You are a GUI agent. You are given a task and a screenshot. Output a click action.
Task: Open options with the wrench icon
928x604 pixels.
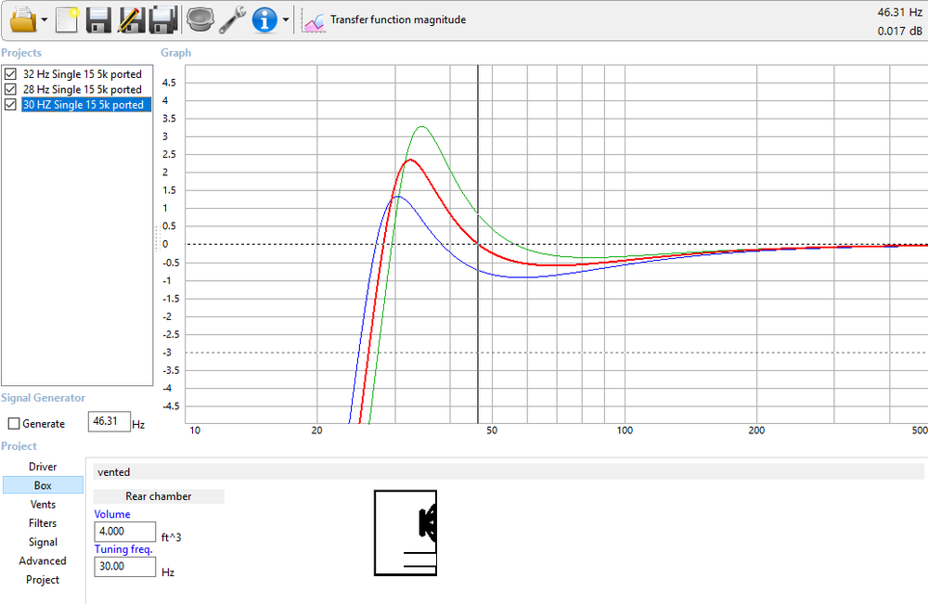point(233,19)
